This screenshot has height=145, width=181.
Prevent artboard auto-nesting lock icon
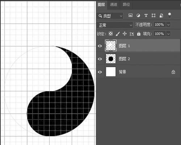132,34
